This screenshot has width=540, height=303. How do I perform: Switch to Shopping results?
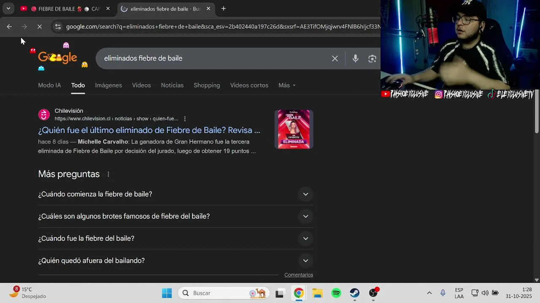(x=207, y=85)
